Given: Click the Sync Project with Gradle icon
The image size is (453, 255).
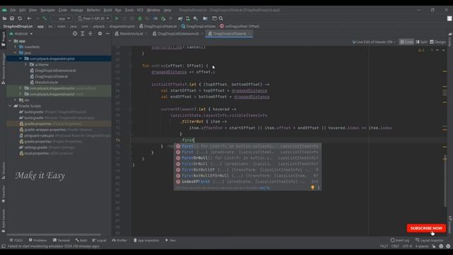Looking at the screenshot, I should pos(180,18).
